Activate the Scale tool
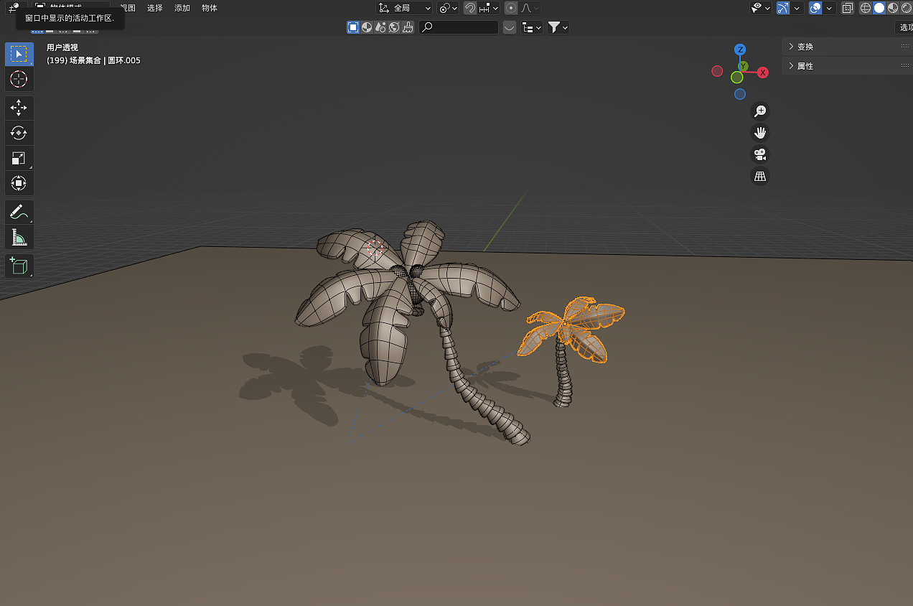This screenshot has width=913, height=606. click(x=19, y=158)
